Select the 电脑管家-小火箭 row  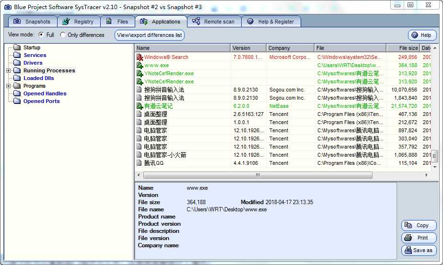(x=283, y=155)
